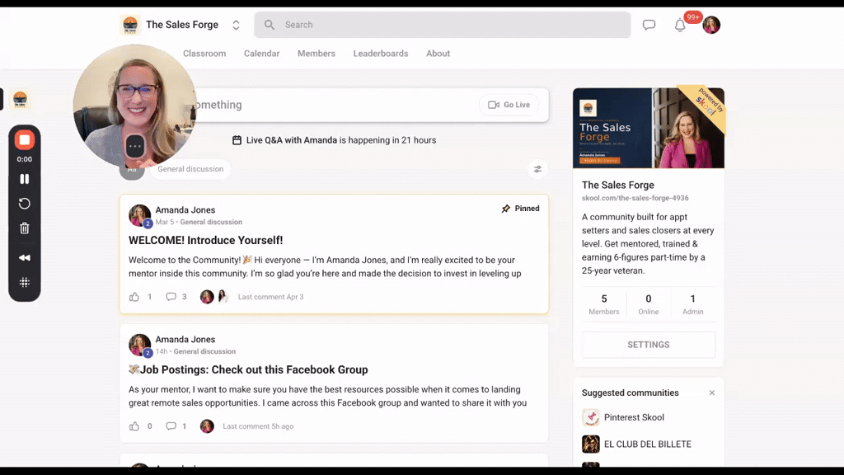Open the WELCOME! Introduce Yourself! post
Image resolution: width=844 pixels, height=475 pixels.
205,240
